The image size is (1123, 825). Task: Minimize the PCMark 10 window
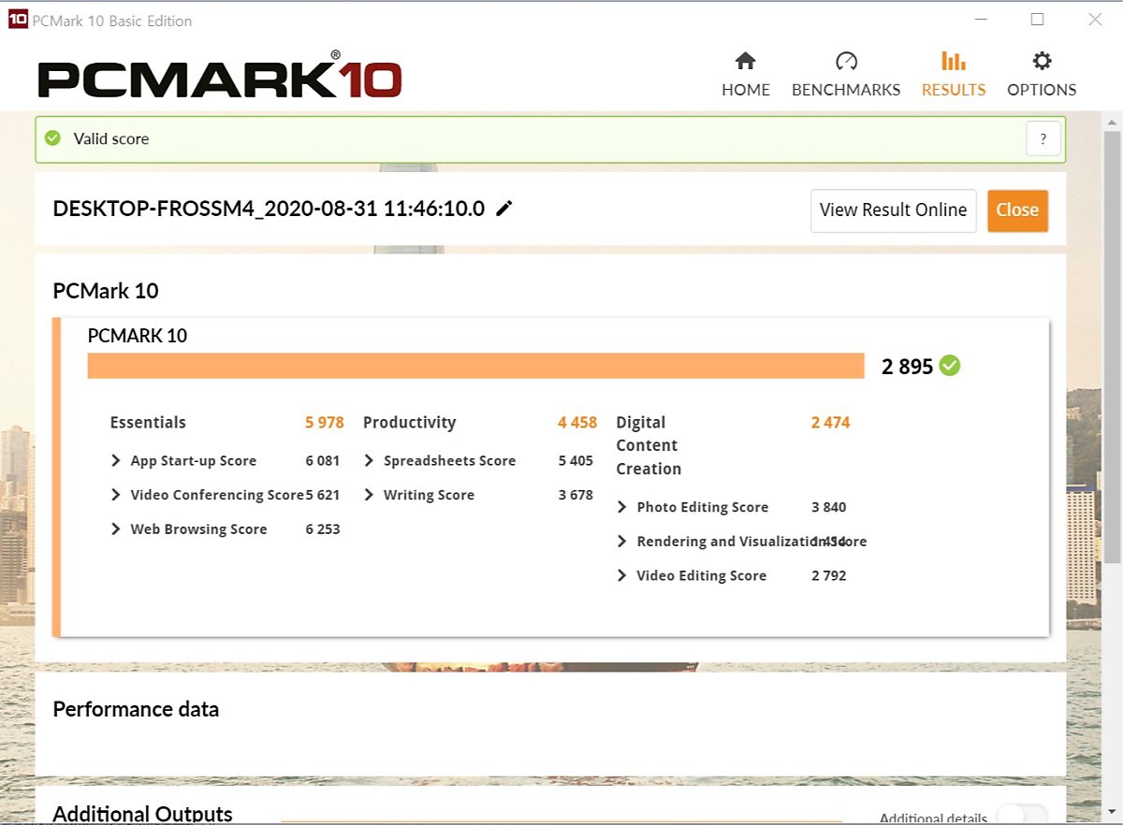pos(980,20)
